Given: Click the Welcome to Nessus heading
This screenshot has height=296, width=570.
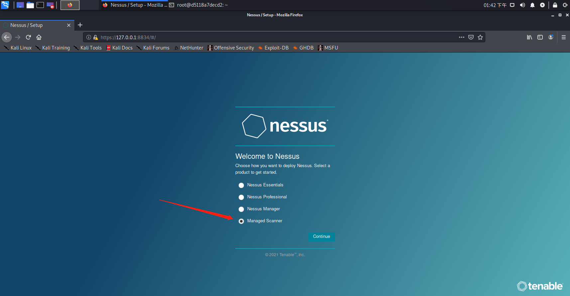Looking at the screenshot, I should pyautogui.click(x=267, y=156).
